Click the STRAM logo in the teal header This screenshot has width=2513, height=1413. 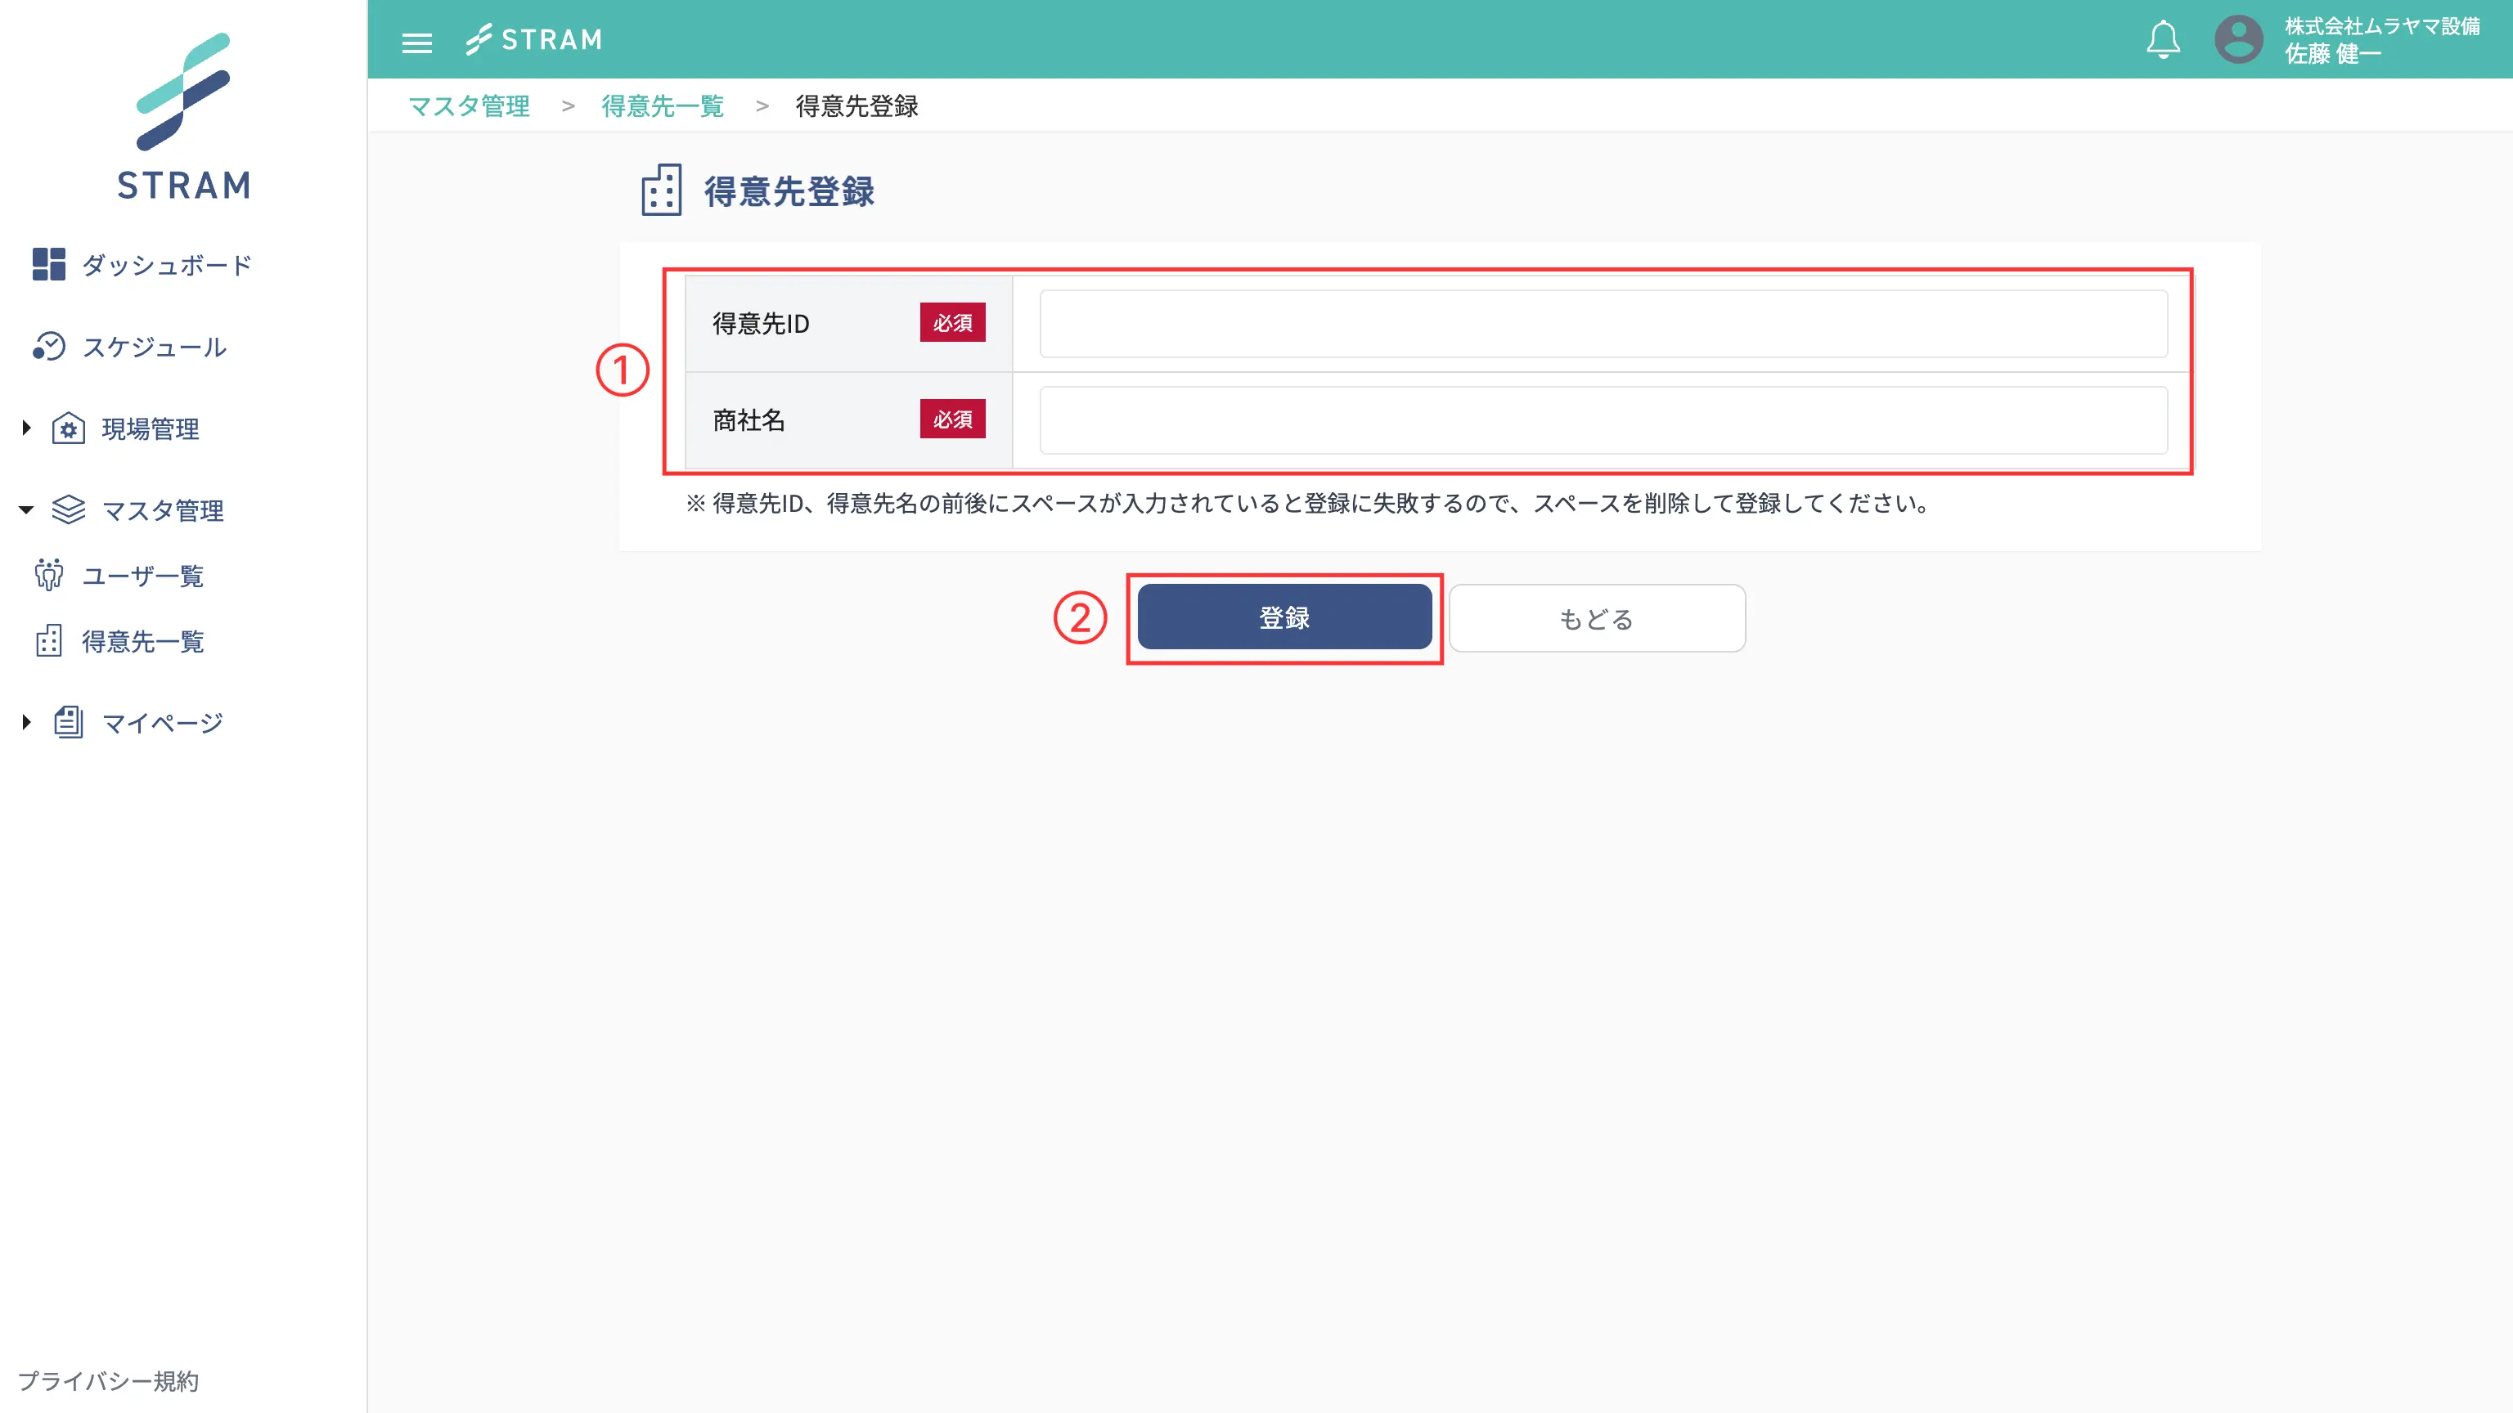coord(535,39)
